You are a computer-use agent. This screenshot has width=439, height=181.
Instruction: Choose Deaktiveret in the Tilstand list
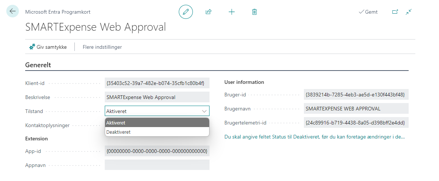[157, 132]
